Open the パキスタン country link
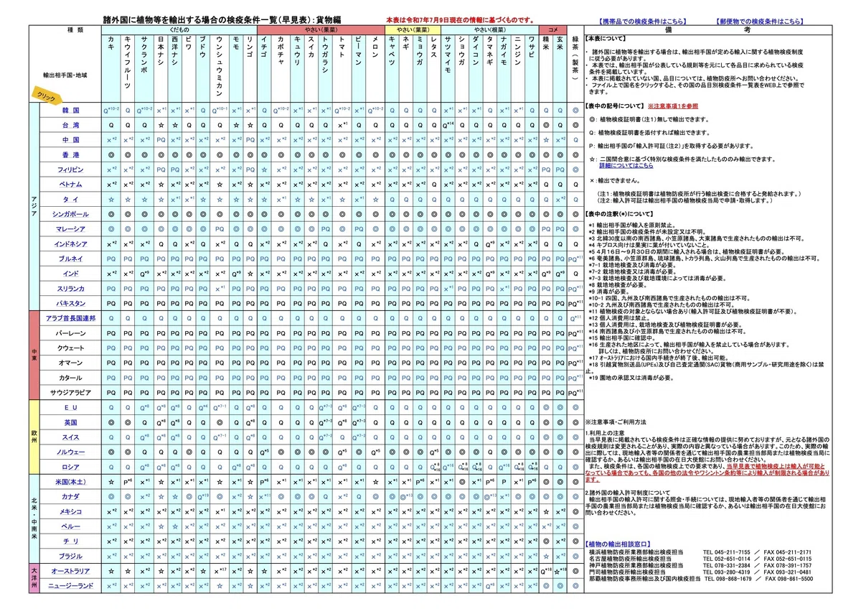Image resolution: width=861 pixels, height=609 pixels. (70, 303)
